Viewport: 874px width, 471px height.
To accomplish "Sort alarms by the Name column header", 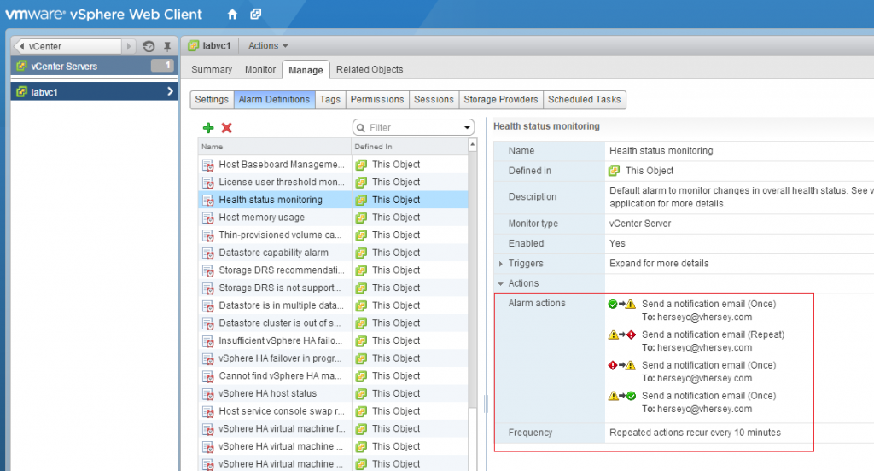I will pyautogui.click(x=275, y=147).
